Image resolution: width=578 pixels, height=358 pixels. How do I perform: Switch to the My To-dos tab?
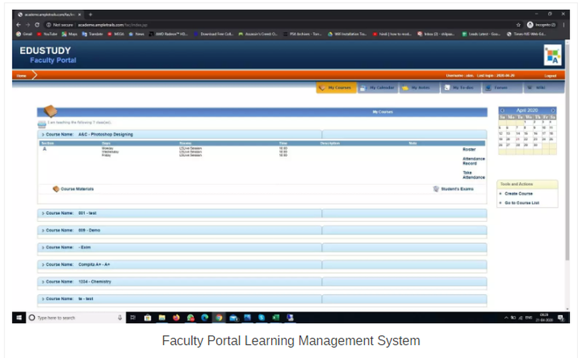point(461,88)
